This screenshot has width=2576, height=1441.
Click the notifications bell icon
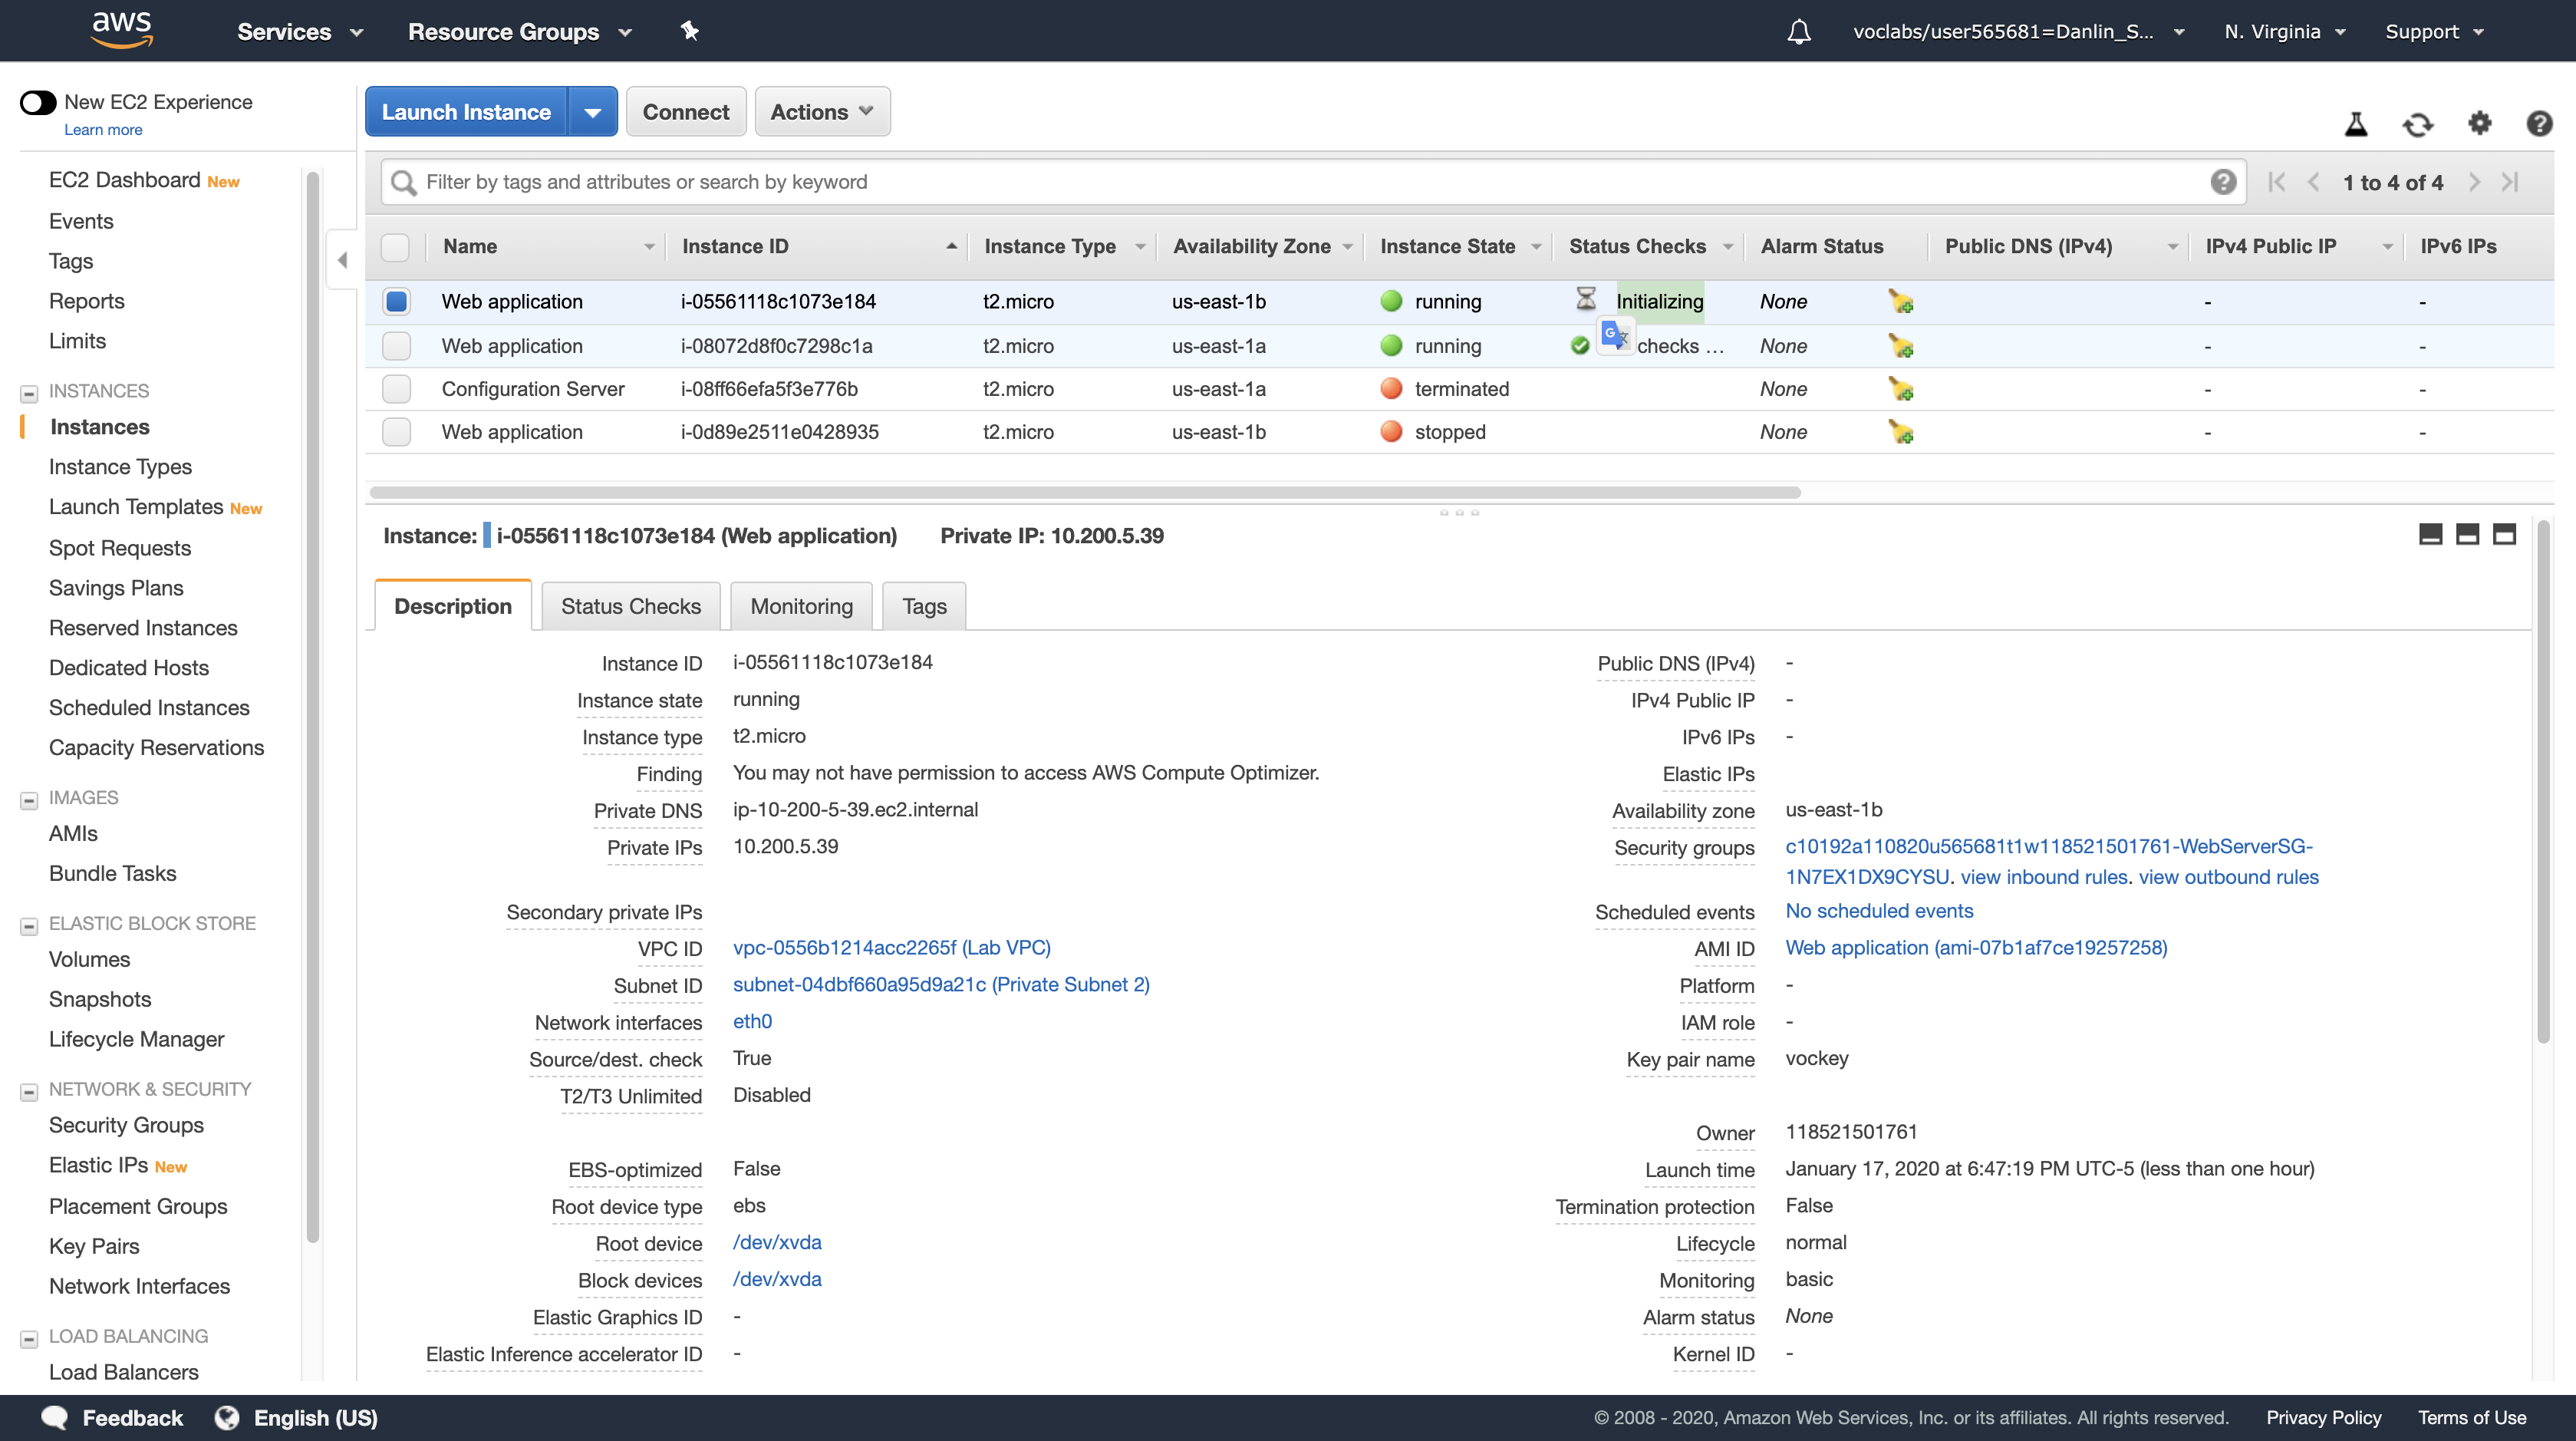point(1798,32)
